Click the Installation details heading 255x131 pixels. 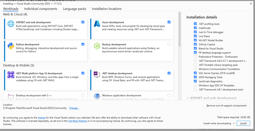click(202, 17)
